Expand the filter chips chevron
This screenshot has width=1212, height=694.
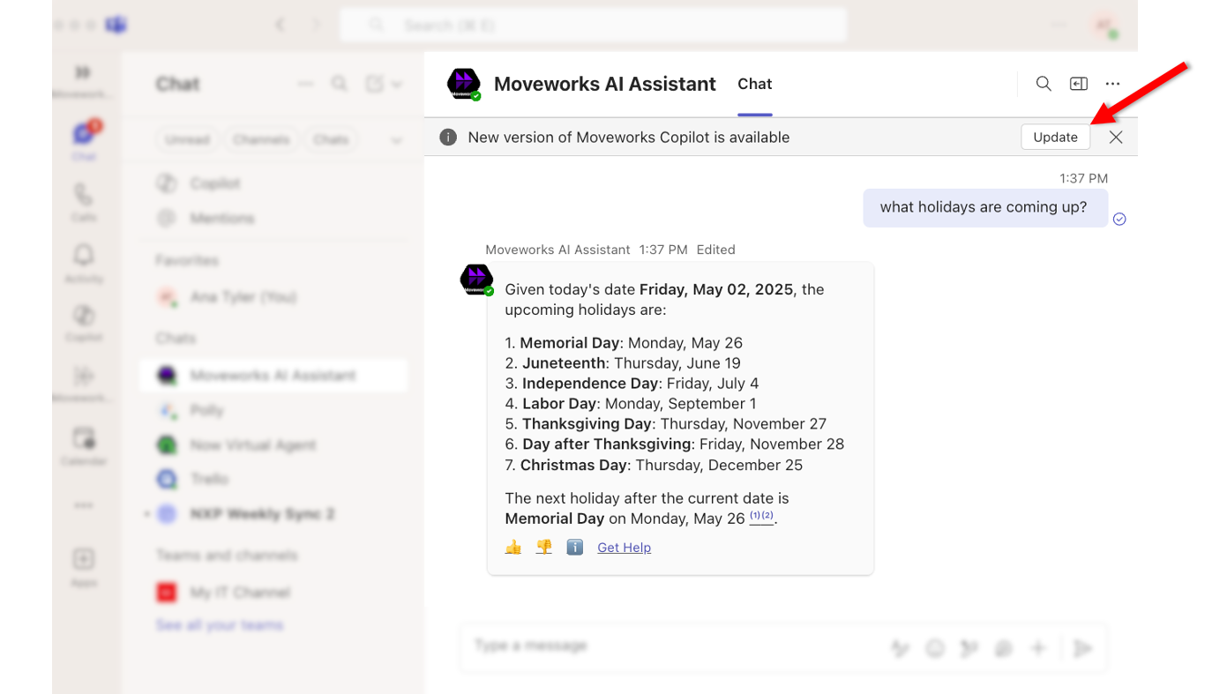397,140
